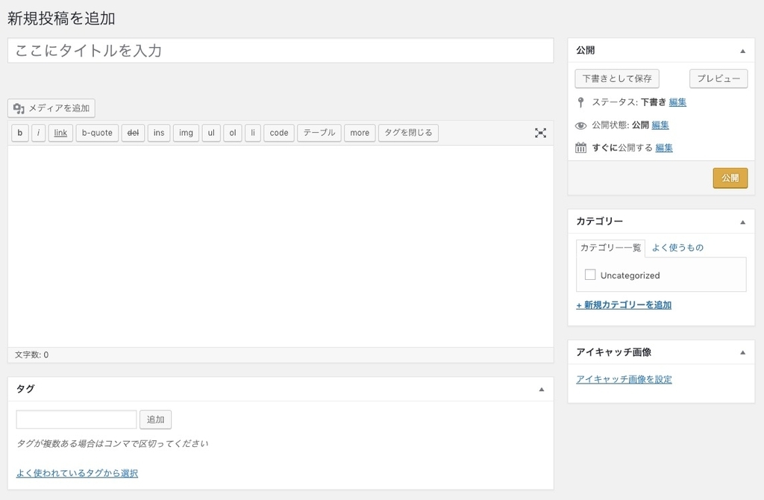Click the calendar icon beside すぐに公開する

(580, 148)
